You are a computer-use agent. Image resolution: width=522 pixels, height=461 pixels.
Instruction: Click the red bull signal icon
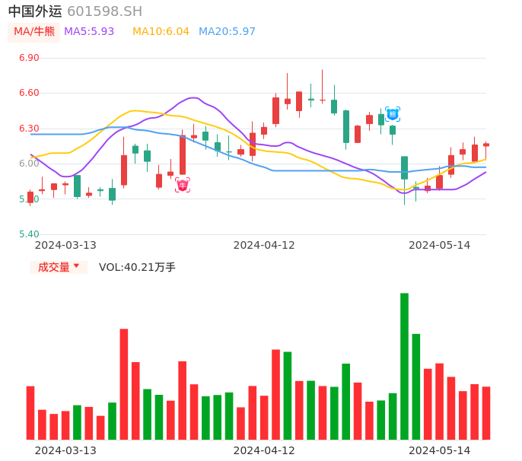point(183,185)
